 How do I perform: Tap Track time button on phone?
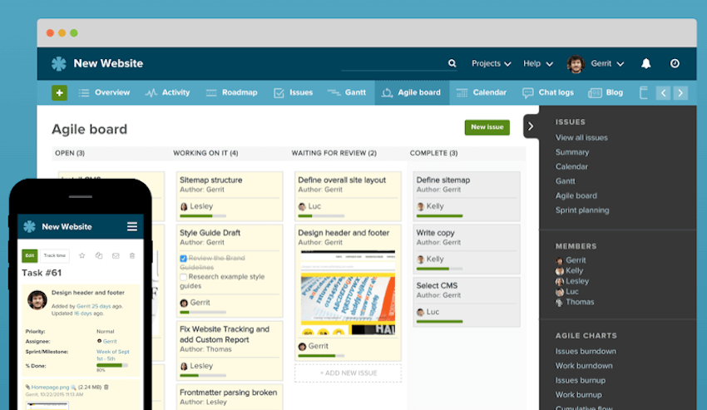pyautogui.click(x=55, y=256)
